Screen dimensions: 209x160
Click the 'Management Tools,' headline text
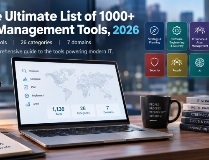55,30
